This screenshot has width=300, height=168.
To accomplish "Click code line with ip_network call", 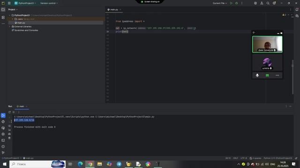I will 156,28.
